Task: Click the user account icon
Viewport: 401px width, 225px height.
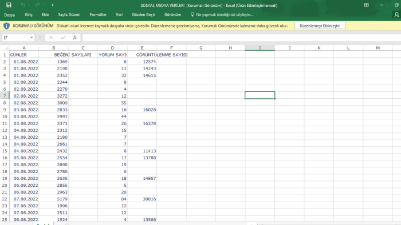Action: (396, 15)
